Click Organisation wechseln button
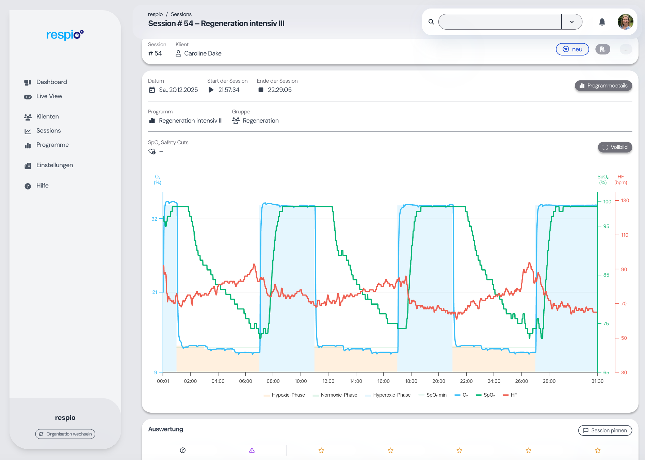The height and width of the screenshot is (460, 645). [x=65, y=434]
